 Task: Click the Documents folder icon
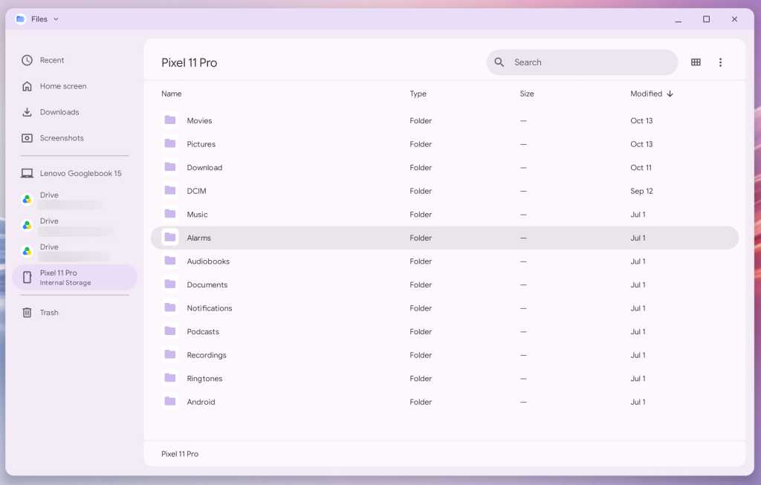[170, 284]
